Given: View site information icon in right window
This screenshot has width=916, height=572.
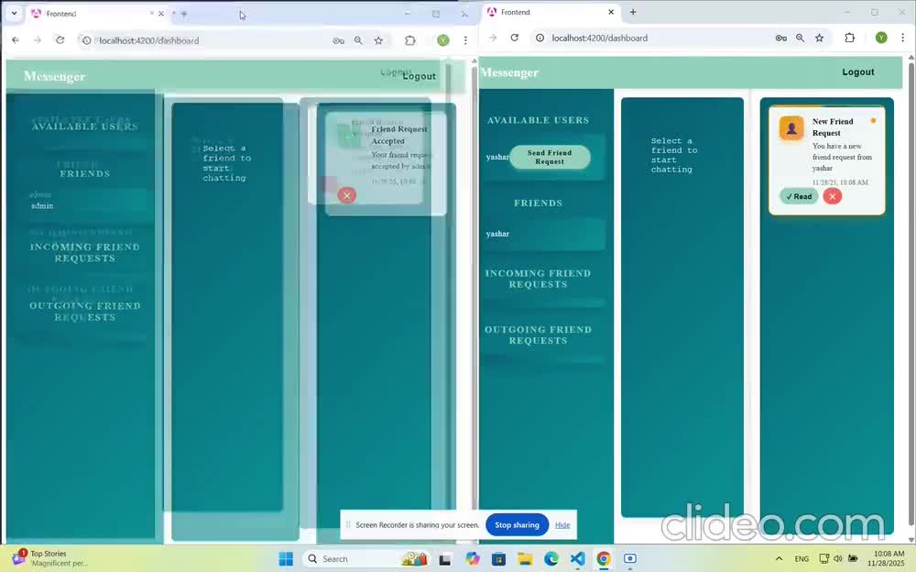Looking at the screenshot, I should tap(540, 38).
